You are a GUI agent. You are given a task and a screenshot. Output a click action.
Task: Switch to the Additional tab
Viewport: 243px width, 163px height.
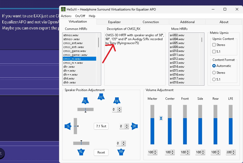[187, 22]
